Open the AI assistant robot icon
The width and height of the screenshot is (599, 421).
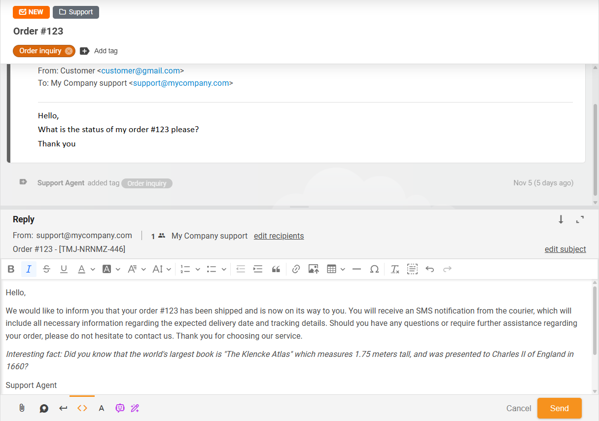click(120, 408)
